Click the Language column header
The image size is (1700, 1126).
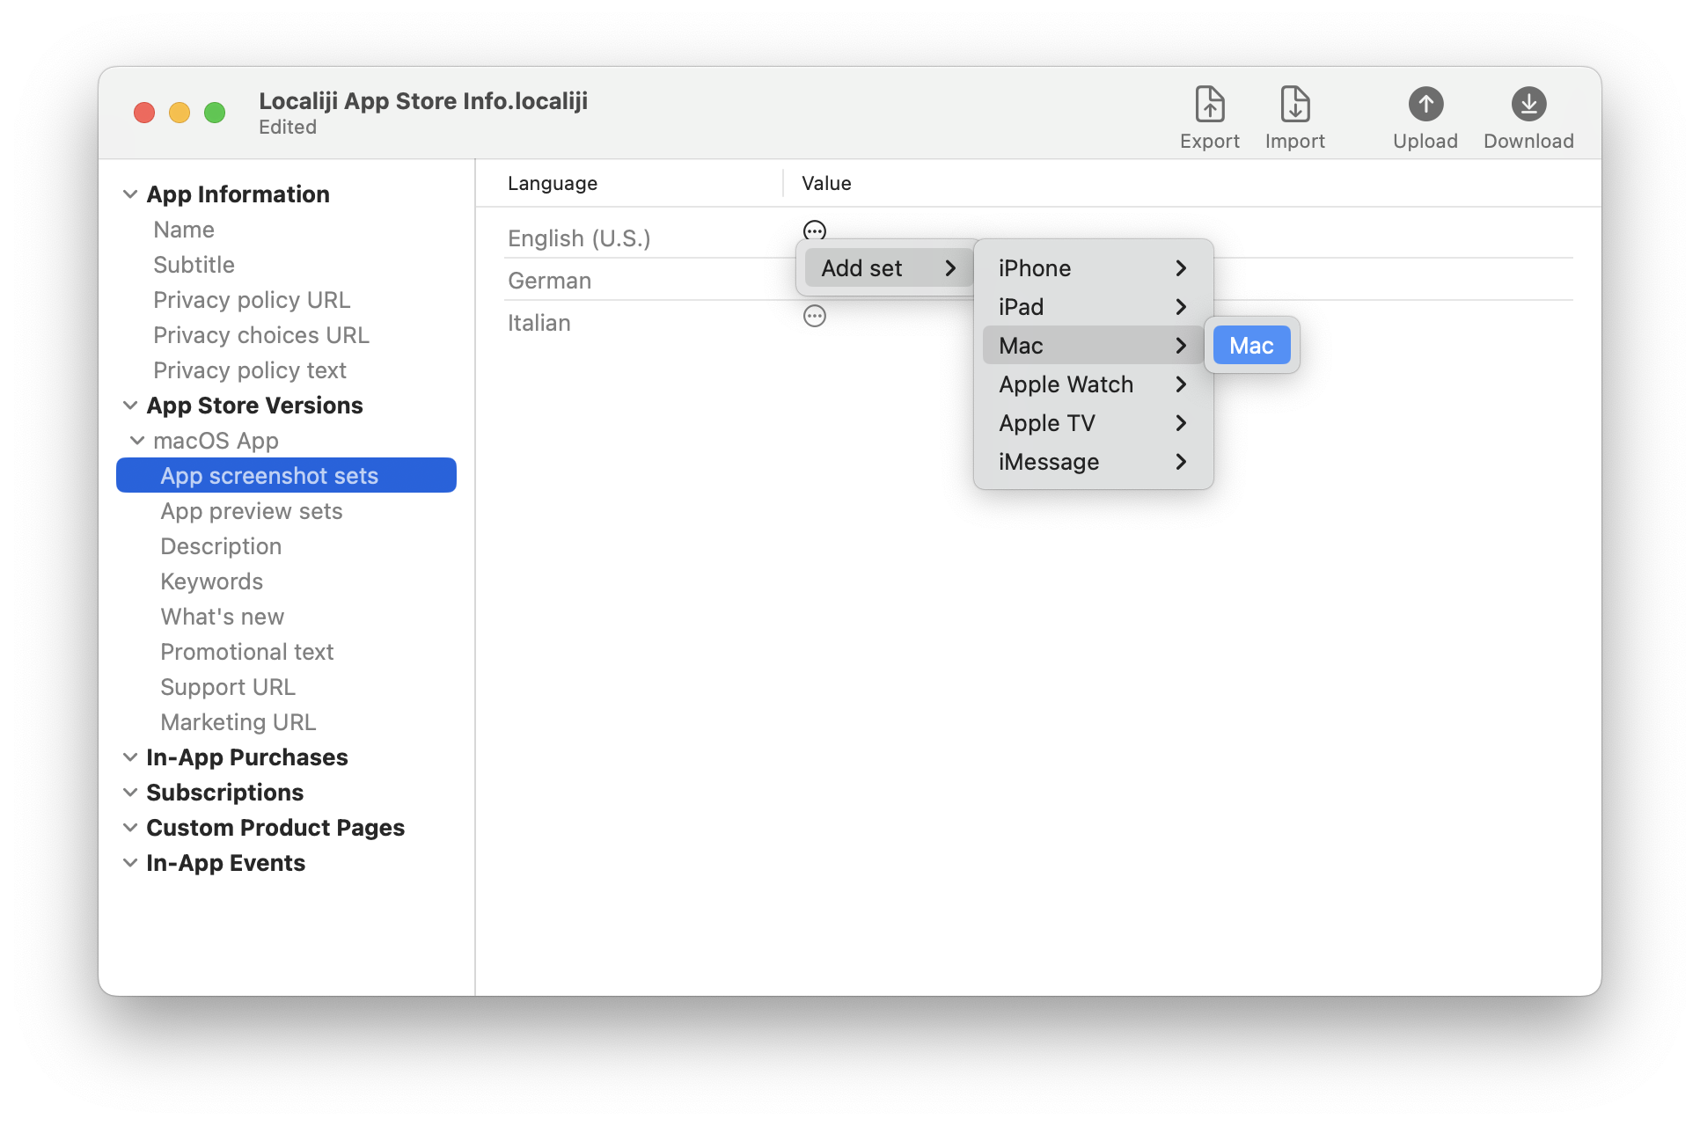click(x=553, y=183)
